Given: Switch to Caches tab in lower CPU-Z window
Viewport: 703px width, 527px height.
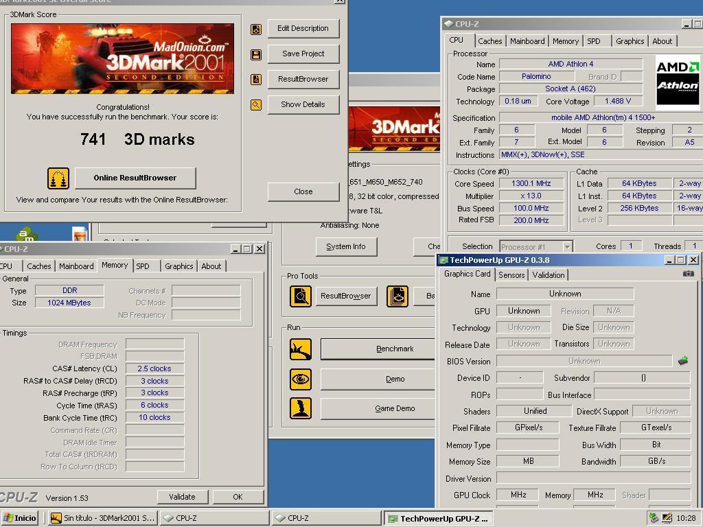Looking at the screenshot, I should pos(38,266).
